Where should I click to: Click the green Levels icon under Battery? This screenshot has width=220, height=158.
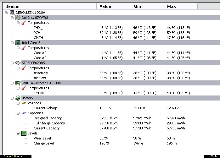24,133
